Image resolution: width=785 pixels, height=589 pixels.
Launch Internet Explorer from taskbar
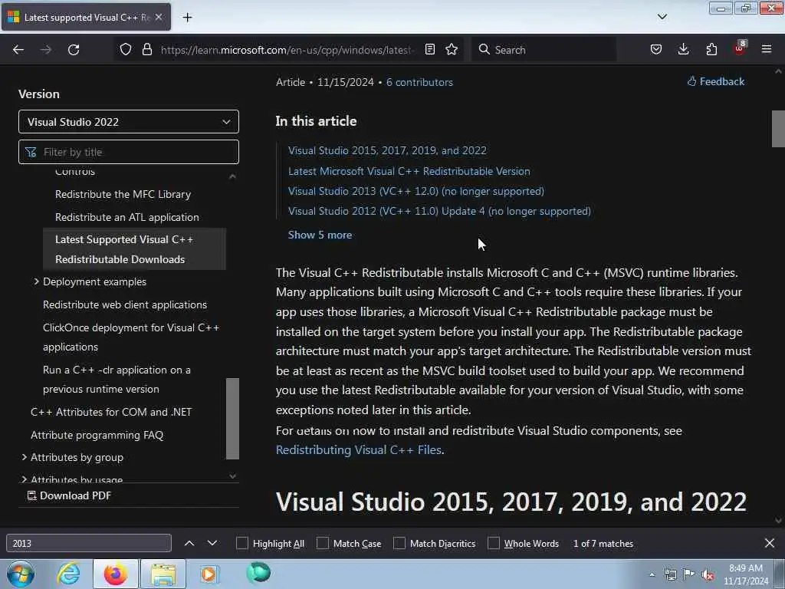click(68, 574)
